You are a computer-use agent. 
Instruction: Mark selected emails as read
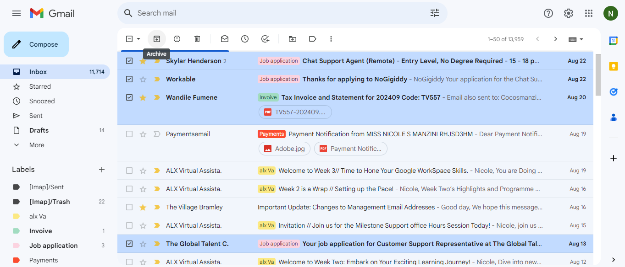point(225,39)
